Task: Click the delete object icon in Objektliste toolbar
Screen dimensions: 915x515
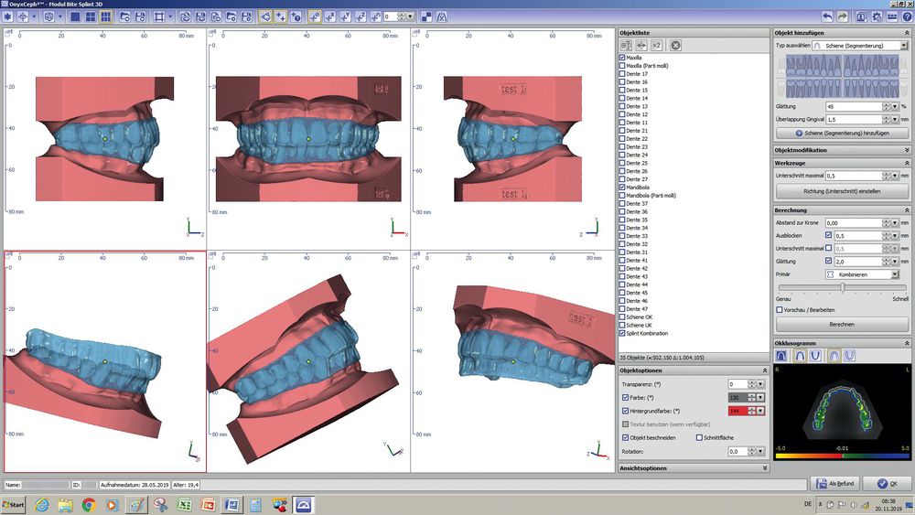Action: [x=675, y=45]
